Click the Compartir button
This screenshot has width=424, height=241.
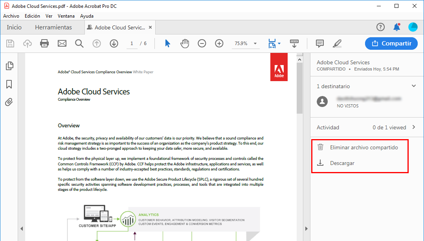391,43
